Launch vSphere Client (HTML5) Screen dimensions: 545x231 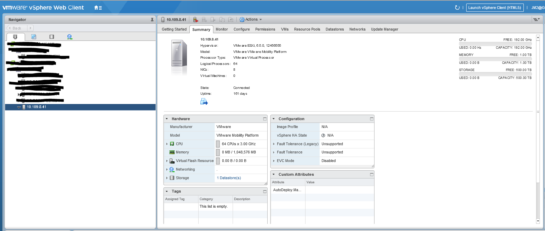click(x=495, y=8)
